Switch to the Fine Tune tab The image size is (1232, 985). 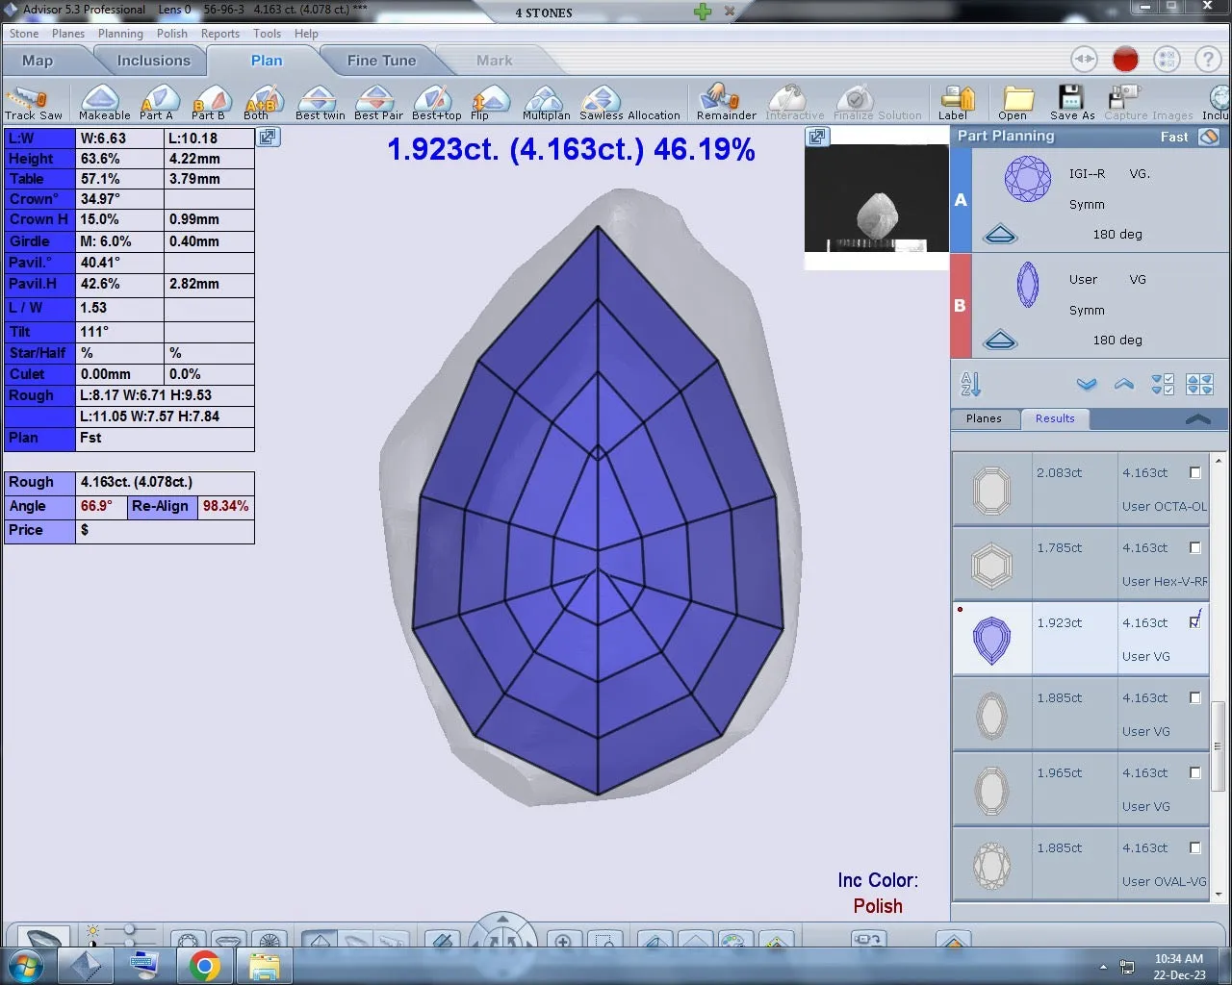pos(382,60)
